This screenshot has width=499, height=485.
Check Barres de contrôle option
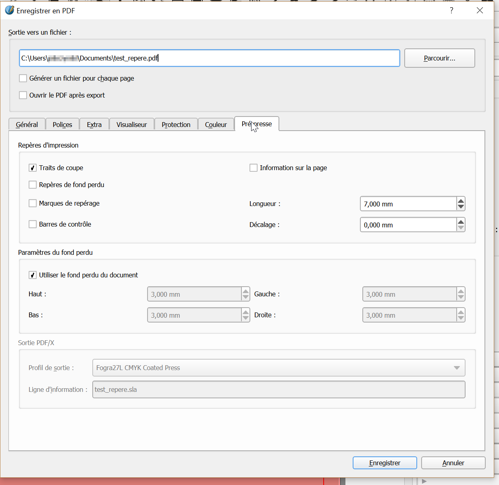33,224
